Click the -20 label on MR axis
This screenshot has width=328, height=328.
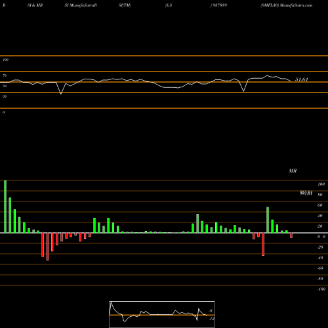click(x=320, y=247)
